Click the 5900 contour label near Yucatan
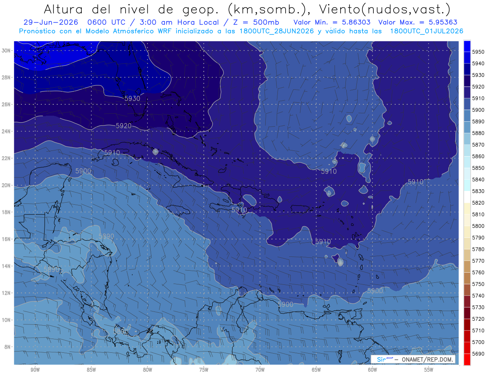This screenshot has height=375, width=486. pyautogui.click(x=83, y=171)
